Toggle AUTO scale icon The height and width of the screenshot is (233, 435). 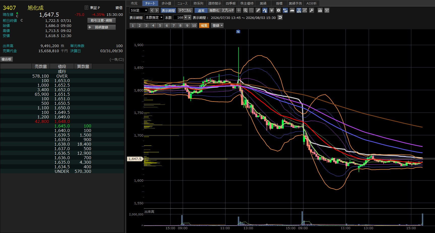click(299, 10)
